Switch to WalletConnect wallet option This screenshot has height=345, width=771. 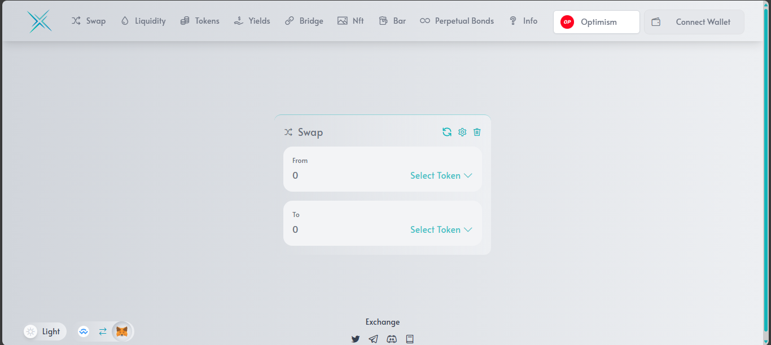(84, 331)
